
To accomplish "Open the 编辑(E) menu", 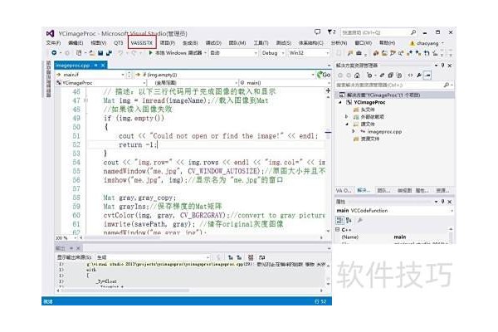I will point(76,42).
